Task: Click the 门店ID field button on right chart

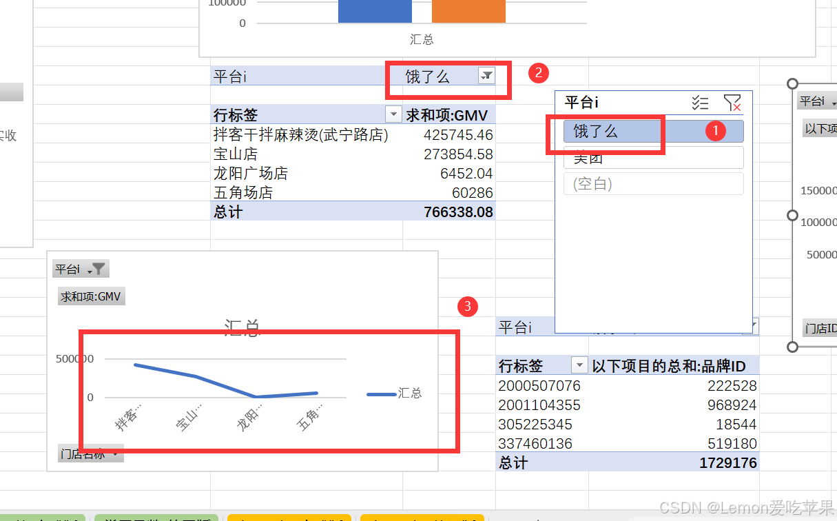Action: pyautogui.click(x=820, y=328)
